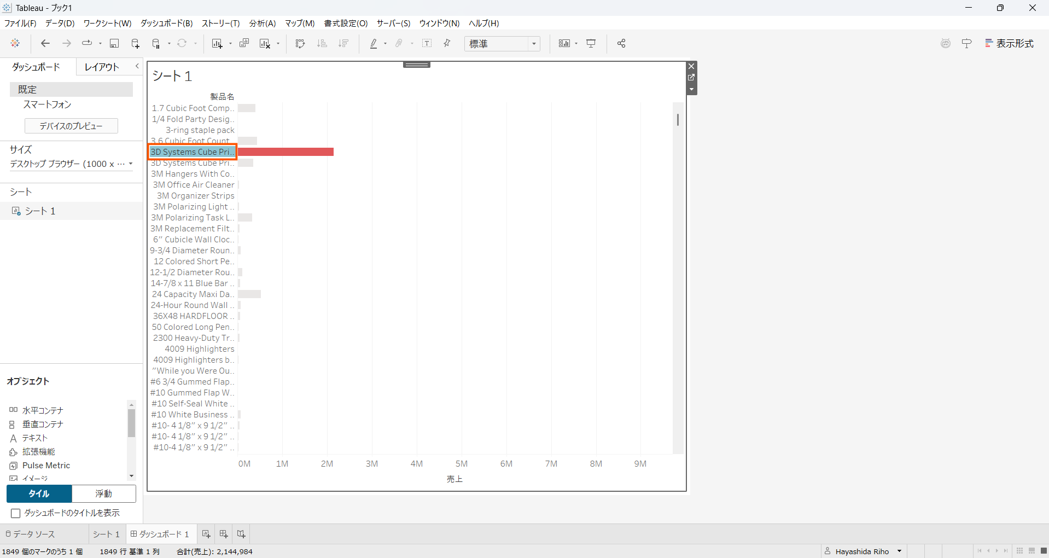Select the タイル placement mode
The height and width of the screenshot is (558, 1049).
pos(39,493)
